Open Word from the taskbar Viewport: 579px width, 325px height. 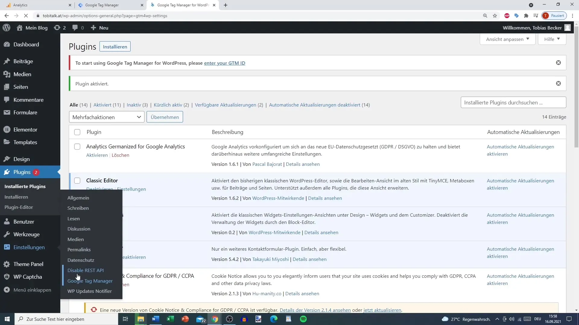[x=156, y=319]
